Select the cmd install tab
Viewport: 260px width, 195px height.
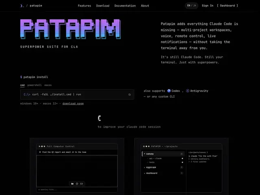(x=22, y=85)
